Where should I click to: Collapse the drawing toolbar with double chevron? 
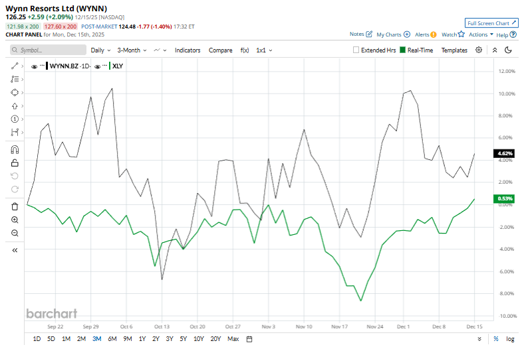pos(15,250)
